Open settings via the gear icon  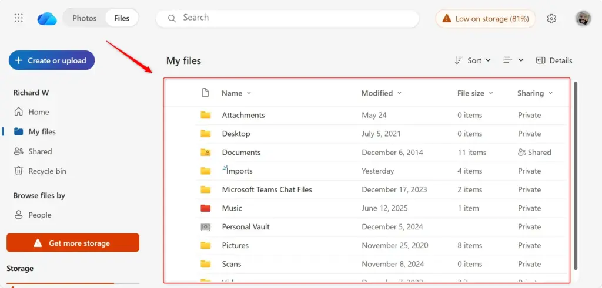click(x=551, y=18)
